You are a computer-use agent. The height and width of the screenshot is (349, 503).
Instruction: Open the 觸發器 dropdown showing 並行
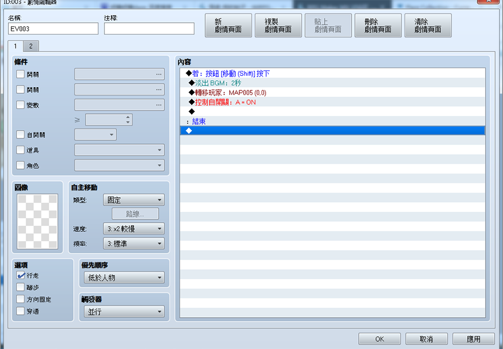point(125,312)
